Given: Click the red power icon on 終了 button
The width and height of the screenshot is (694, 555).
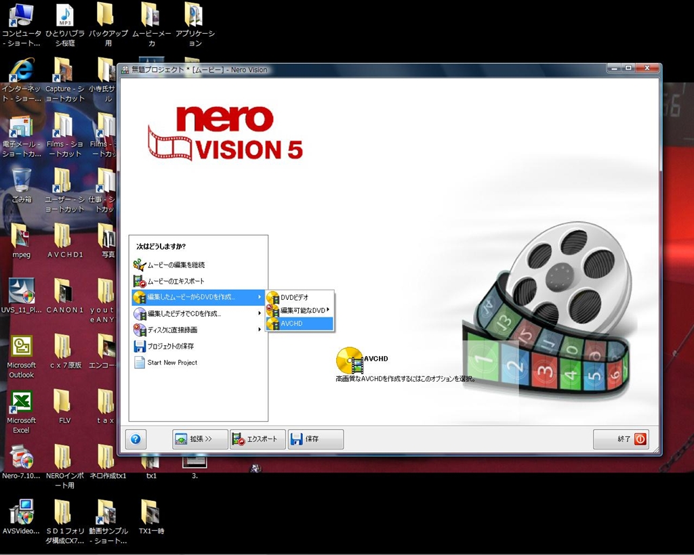Looking at the screenshot, I should click(640, 439).
